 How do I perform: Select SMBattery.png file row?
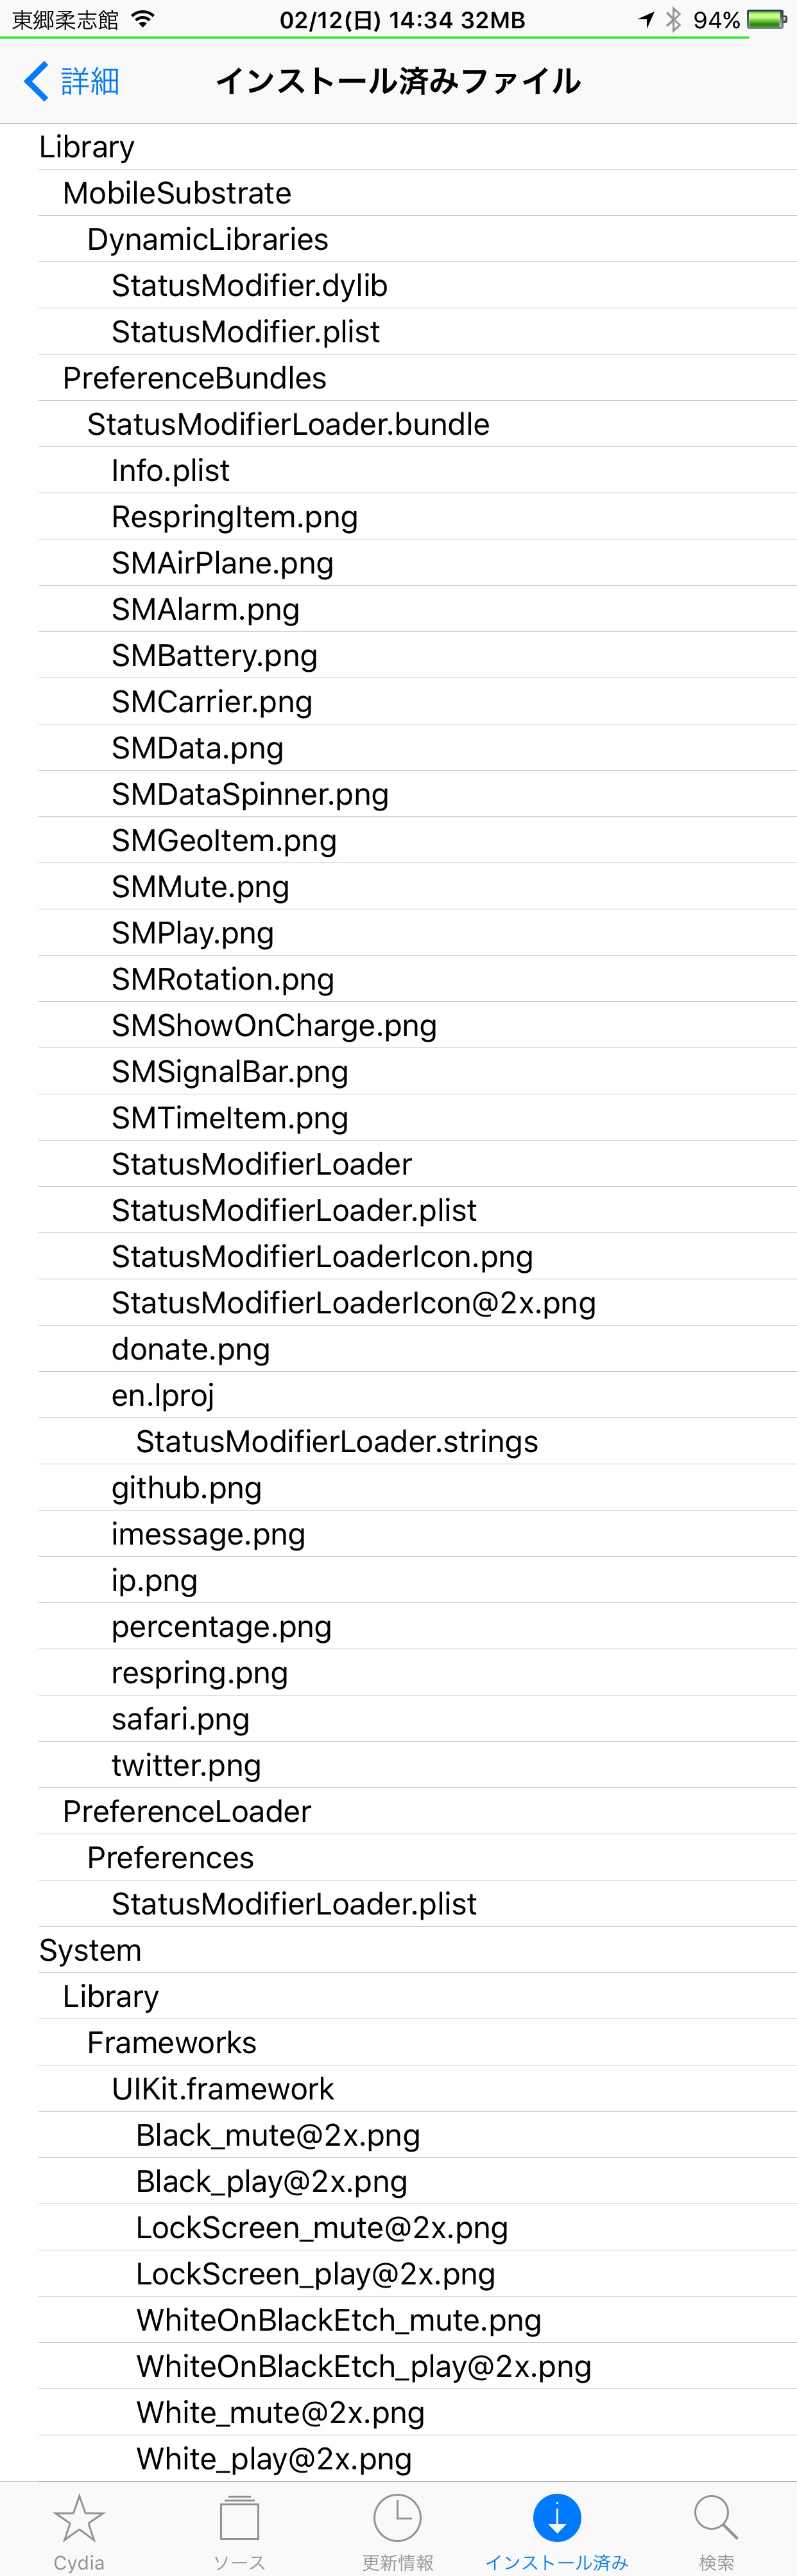(416, 655)
